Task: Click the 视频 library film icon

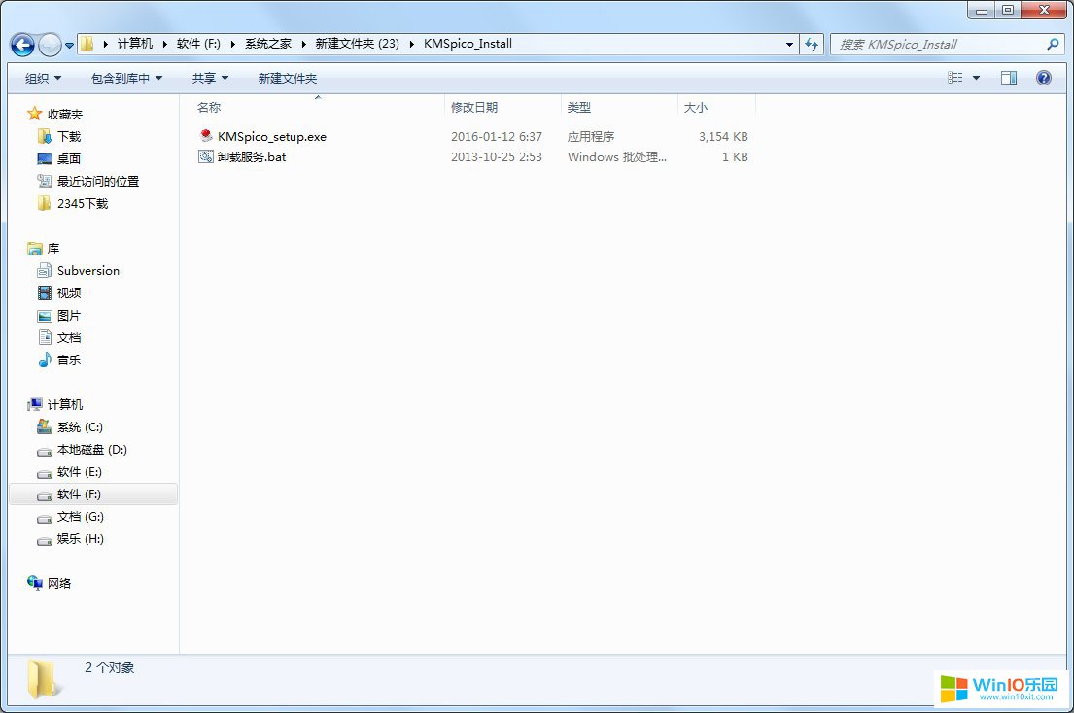Action: 45,292
